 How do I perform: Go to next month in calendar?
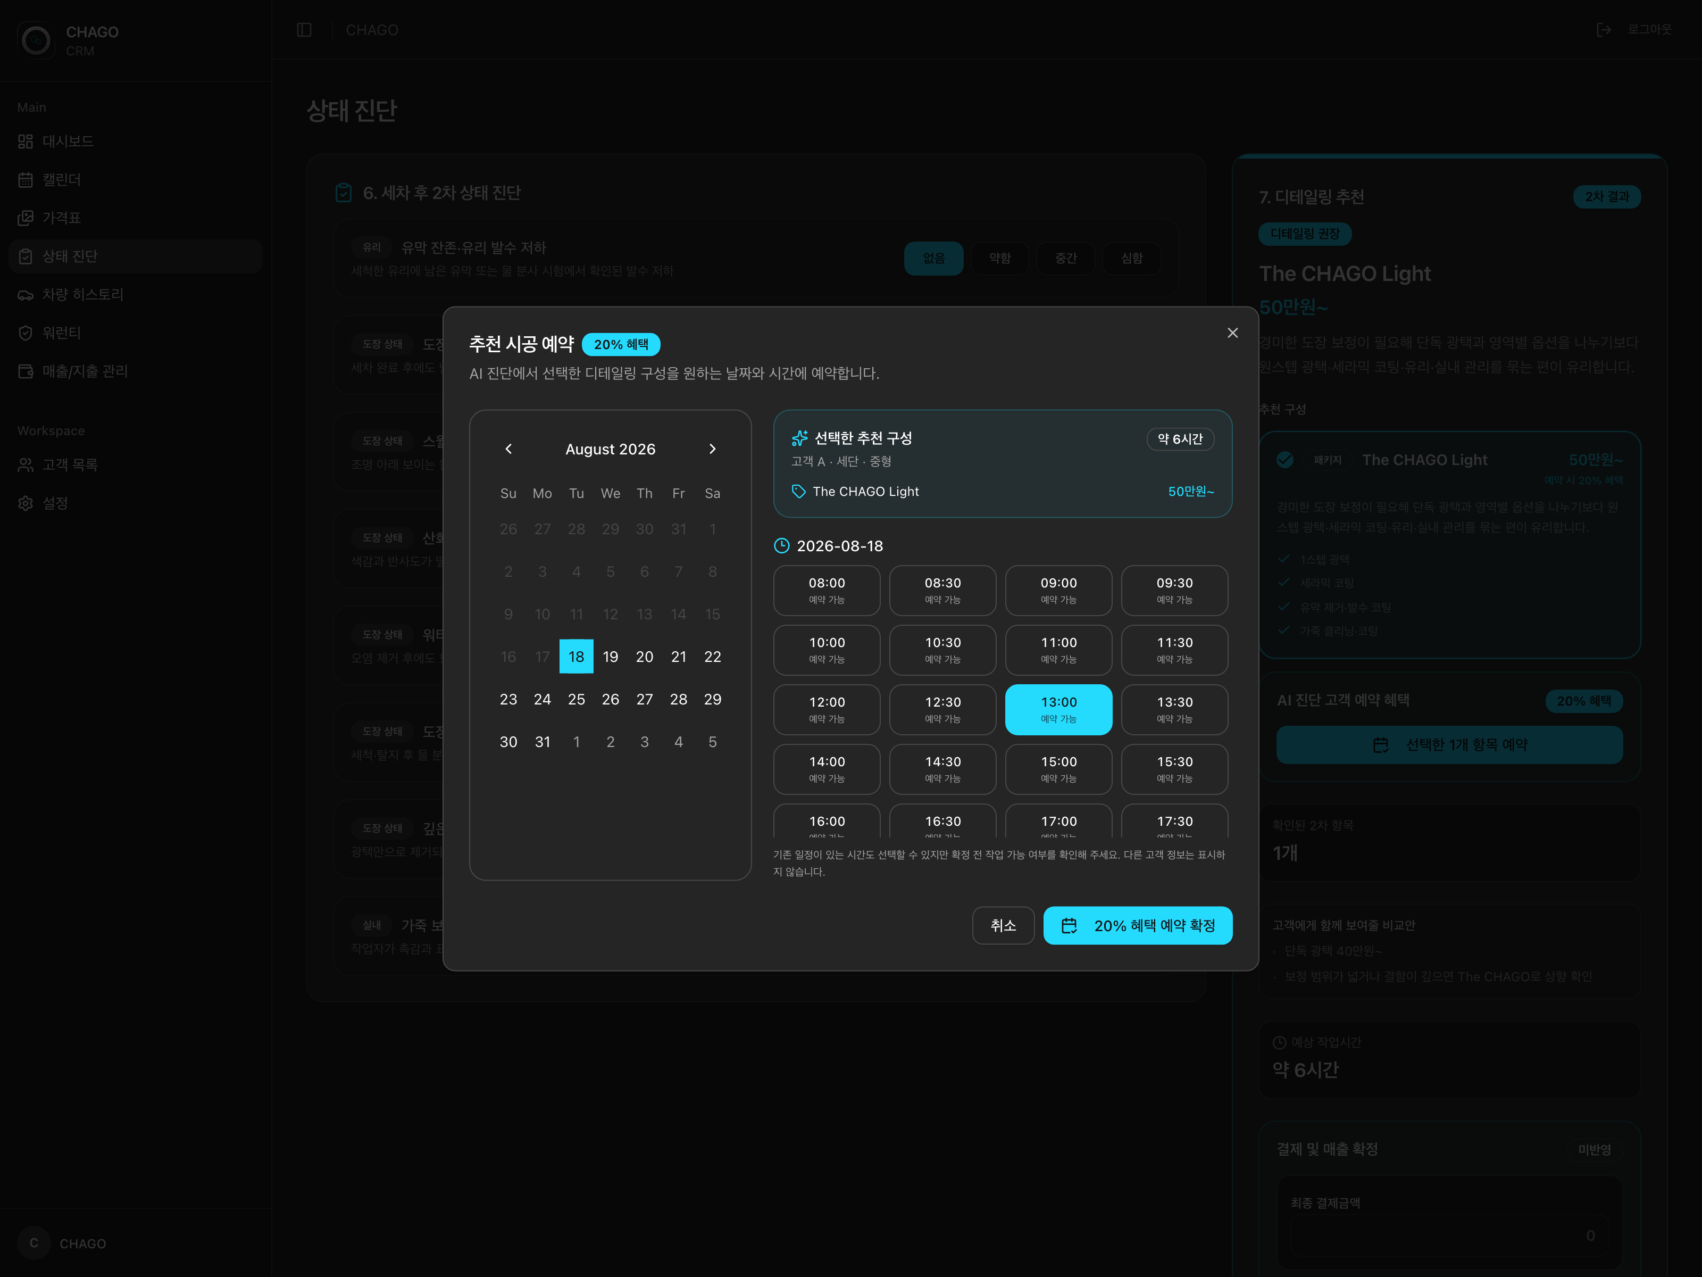[713, 449]
